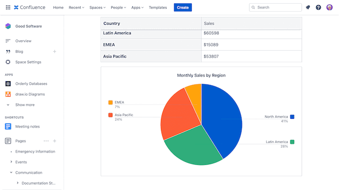Screen dimensions: 339x190
Task: Open draw.io Diagrams app link
Action: 30,94
